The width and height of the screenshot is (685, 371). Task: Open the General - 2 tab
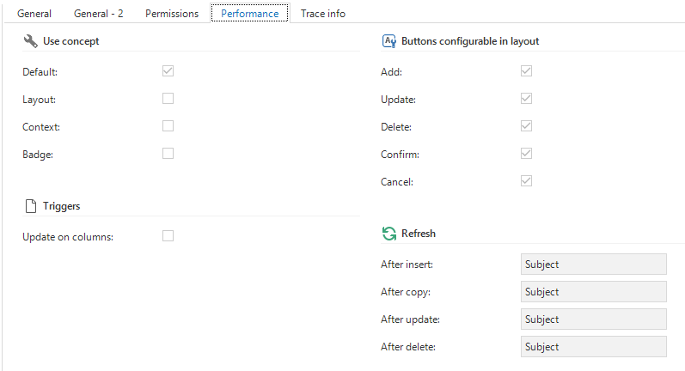tap(98, 14)
